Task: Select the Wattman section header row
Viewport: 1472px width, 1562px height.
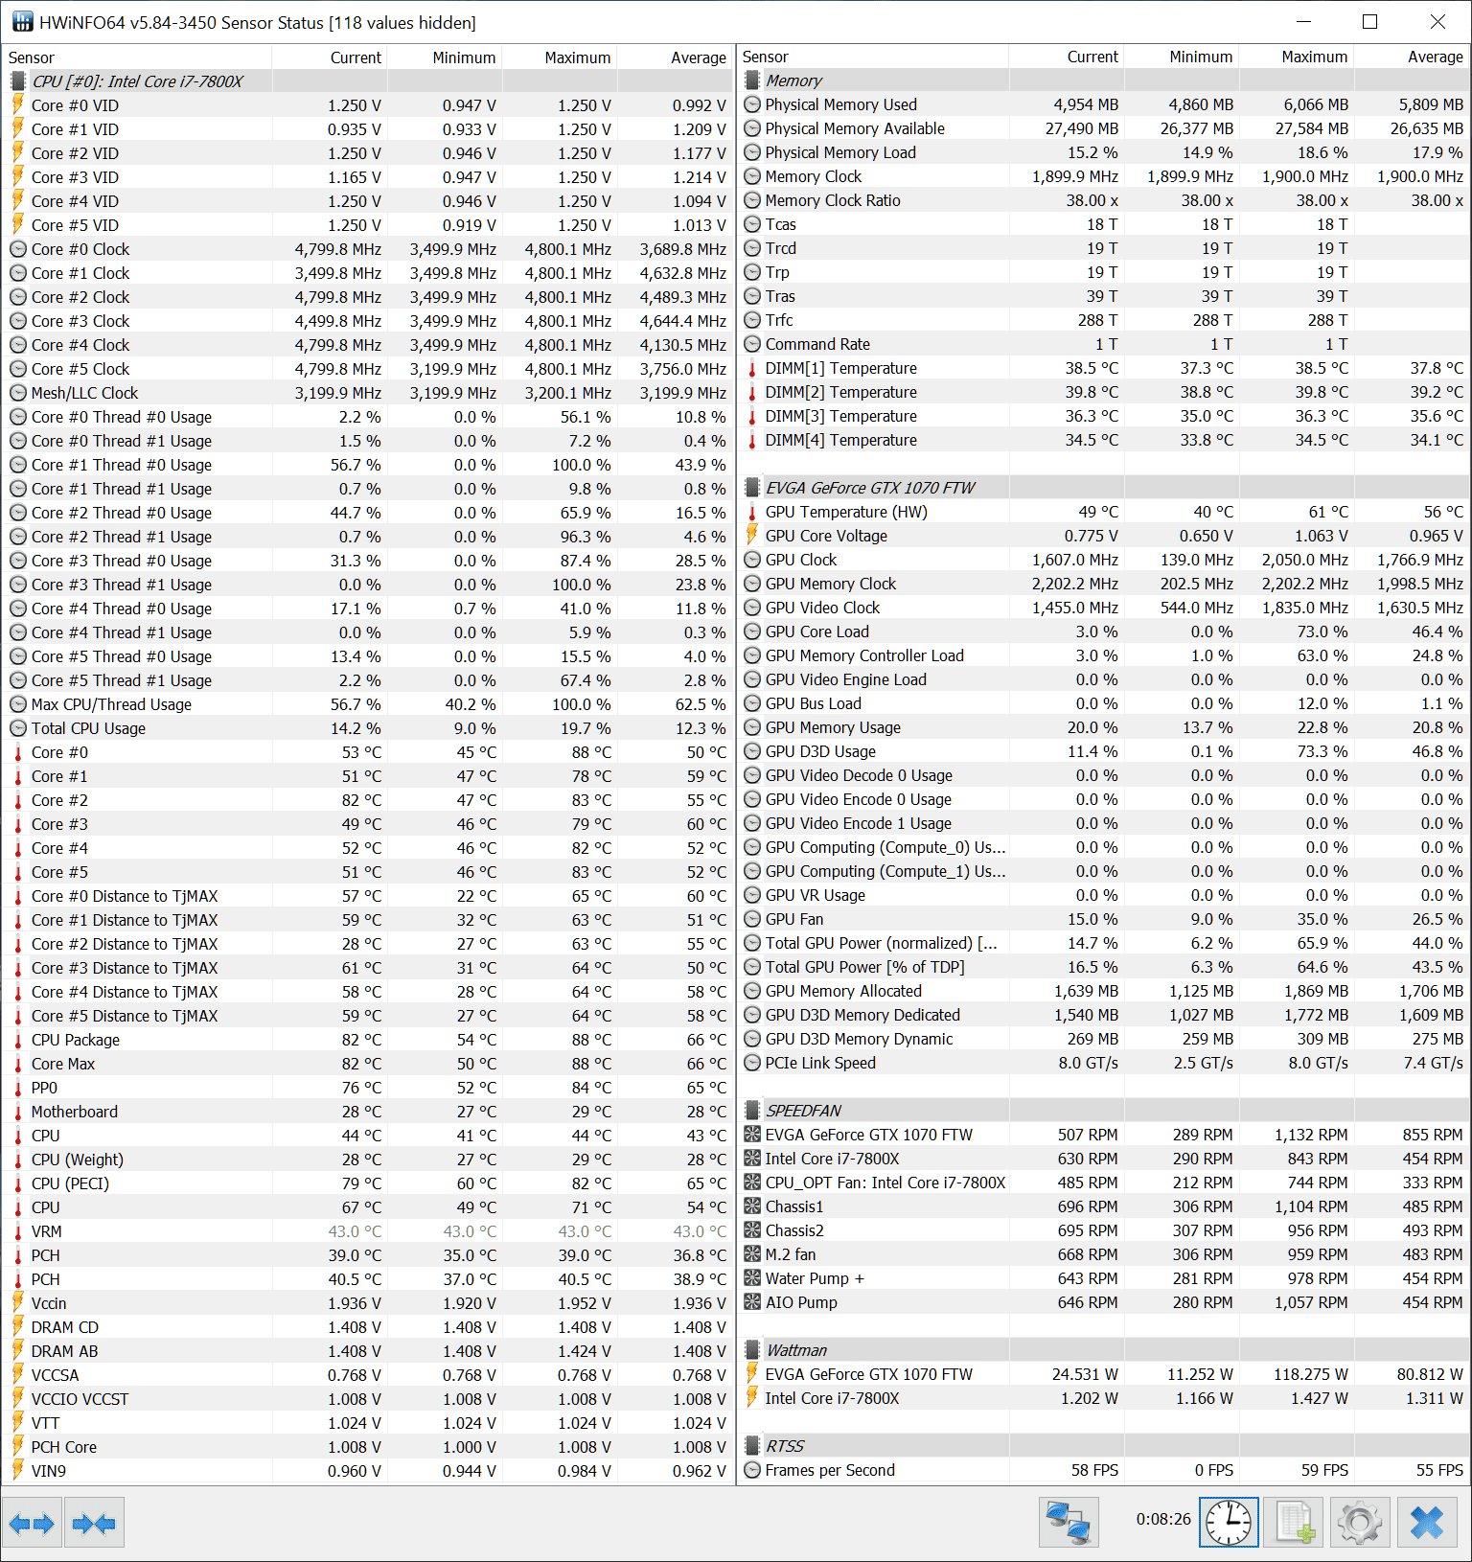Action: (x=1103, y=1350)
